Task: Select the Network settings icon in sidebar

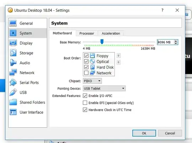Action: pos(13,72)
